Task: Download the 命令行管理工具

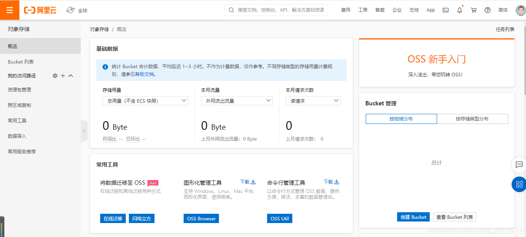Action: pos(331,182)
